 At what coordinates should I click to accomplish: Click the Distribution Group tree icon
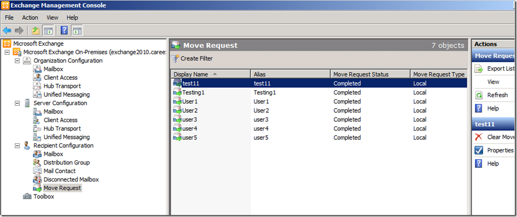coord(37,162)
